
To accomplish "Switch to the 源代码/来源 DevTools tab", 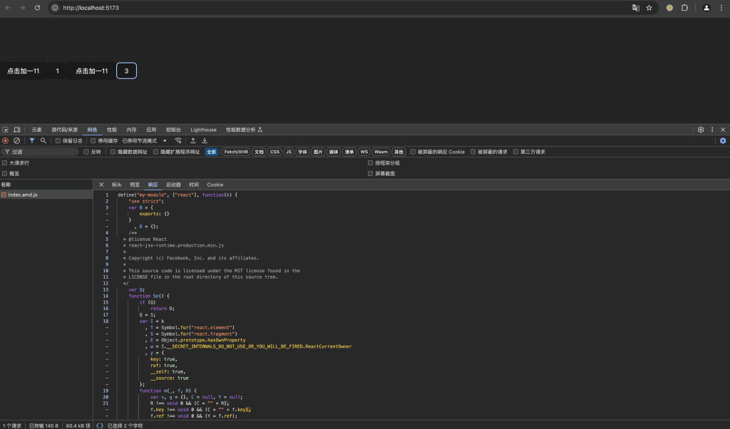I will pyautogui.click(x=65, y=130).
